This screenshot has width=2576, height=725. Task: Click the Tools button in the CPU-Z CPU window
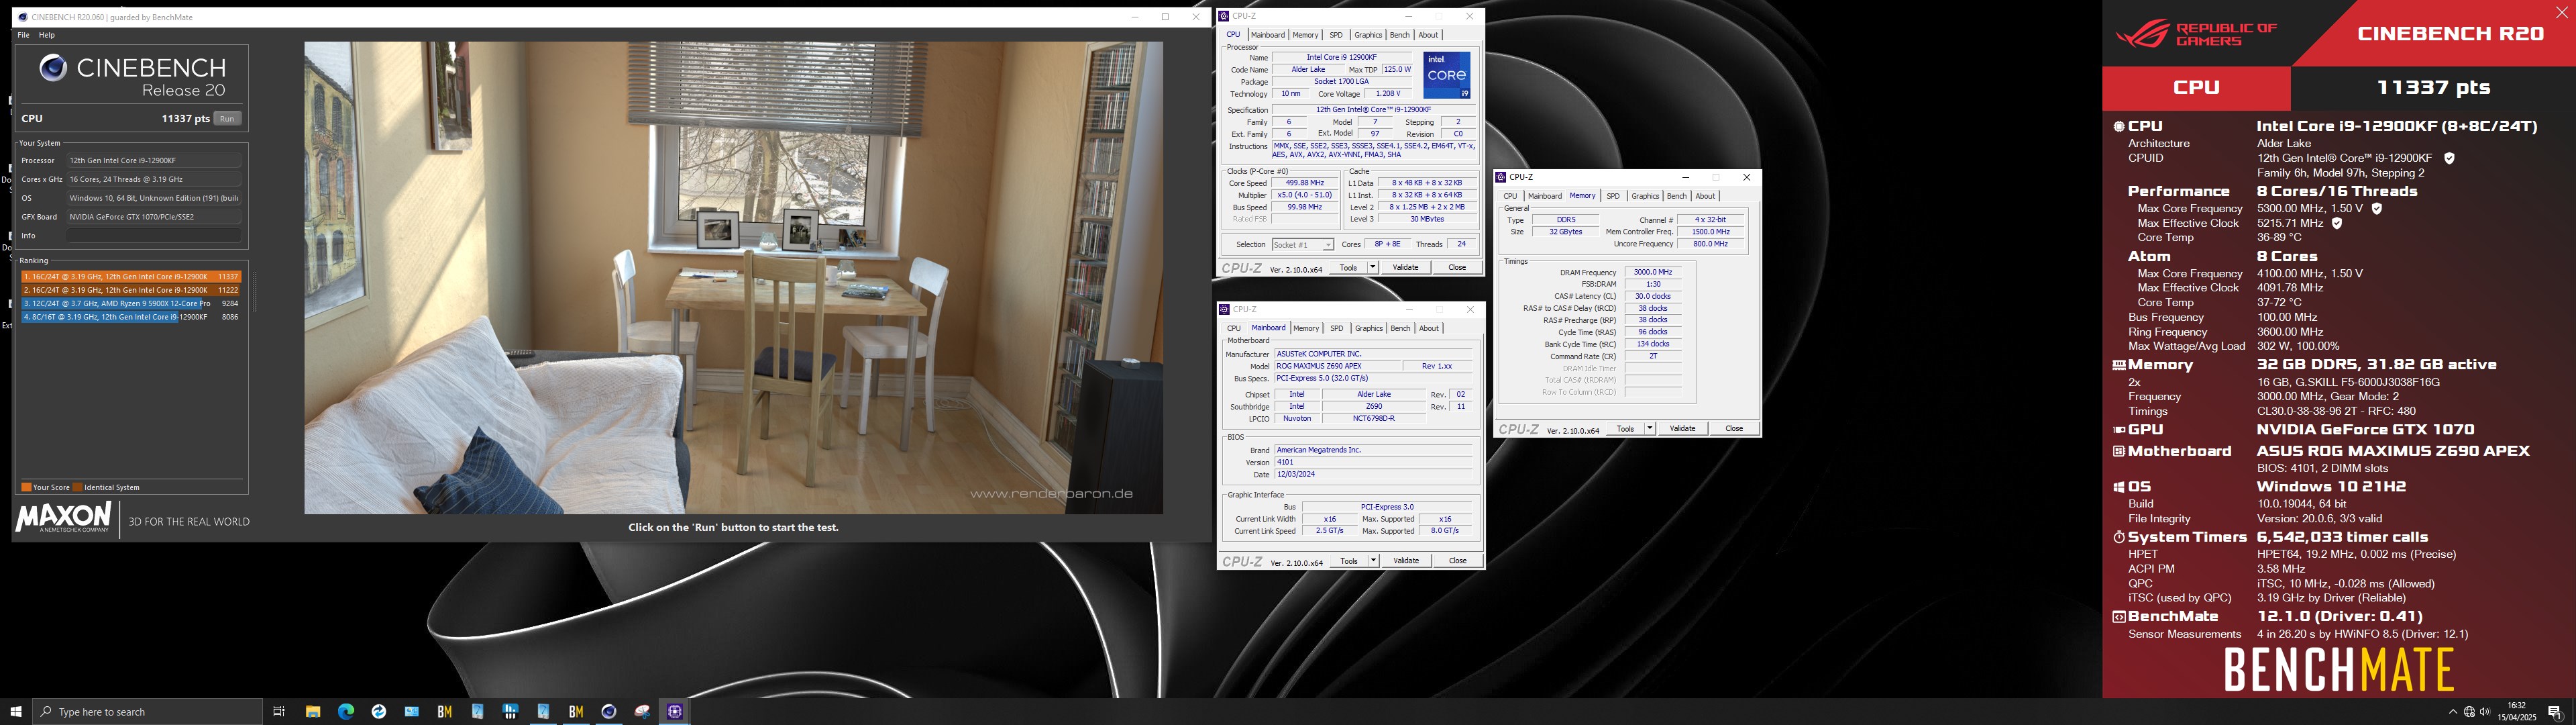(1348, 267)
